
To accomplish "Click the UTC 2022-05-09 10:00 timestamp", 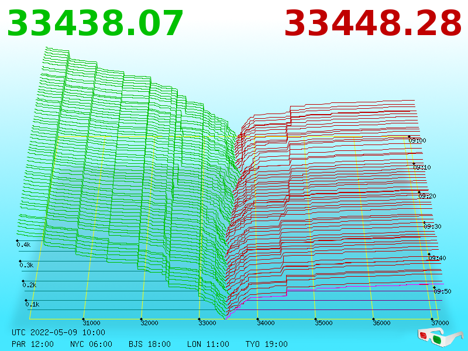I will 58,332.
